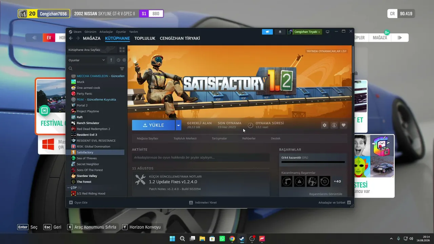Select Muck in the game list

tap(80, 82)
